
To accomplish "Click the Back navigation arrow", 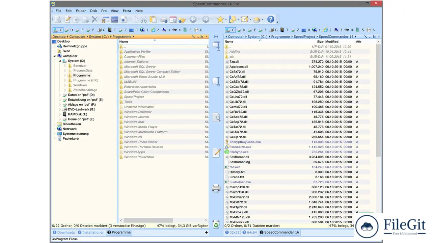I will tap(193, 20).
